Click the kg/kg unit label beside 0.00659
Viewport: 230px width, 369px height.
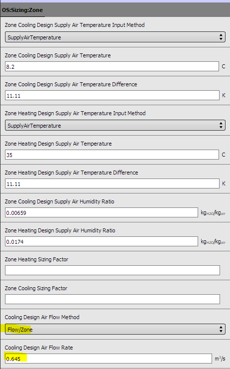(213, 213)
